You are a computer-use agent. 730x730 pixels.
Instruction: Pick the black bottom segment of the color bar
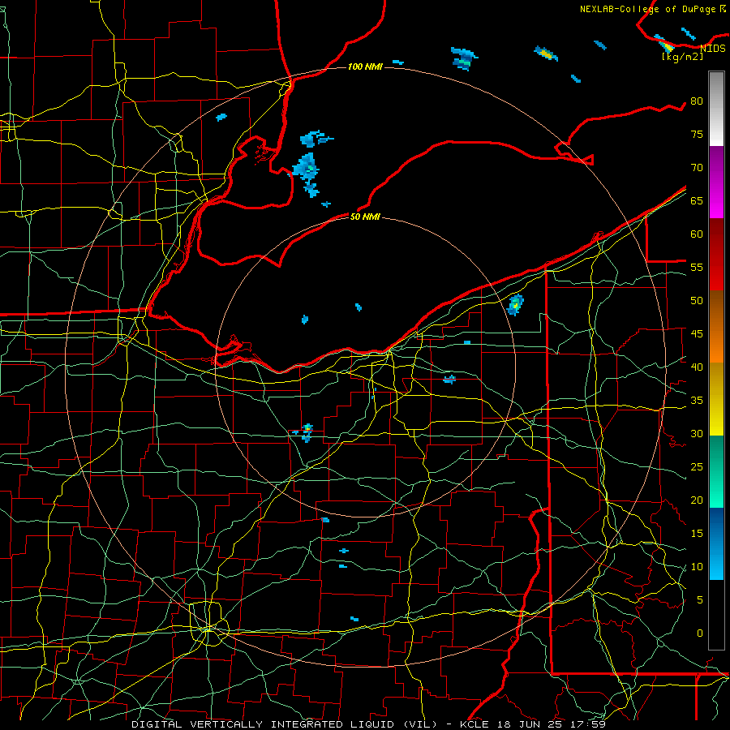716,615
